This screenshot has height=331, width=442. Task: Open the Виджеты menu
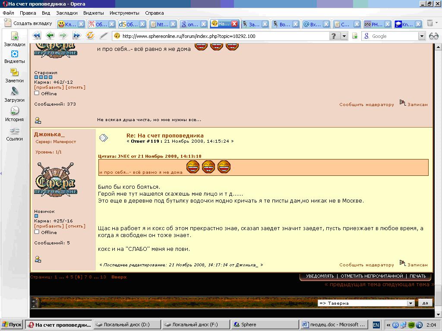click(x=94, y=13)
